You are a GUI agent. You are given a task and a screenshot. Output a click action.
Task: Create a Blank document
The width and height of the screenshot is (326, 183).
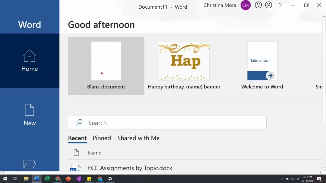tap(106, 66)
